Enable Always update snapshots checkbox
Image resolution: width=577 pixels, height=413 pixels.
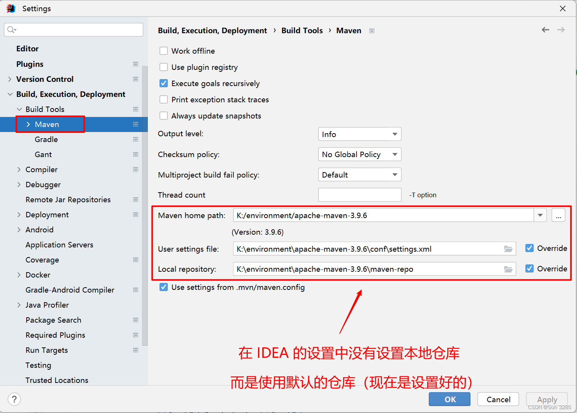click(x=164, y=116)
